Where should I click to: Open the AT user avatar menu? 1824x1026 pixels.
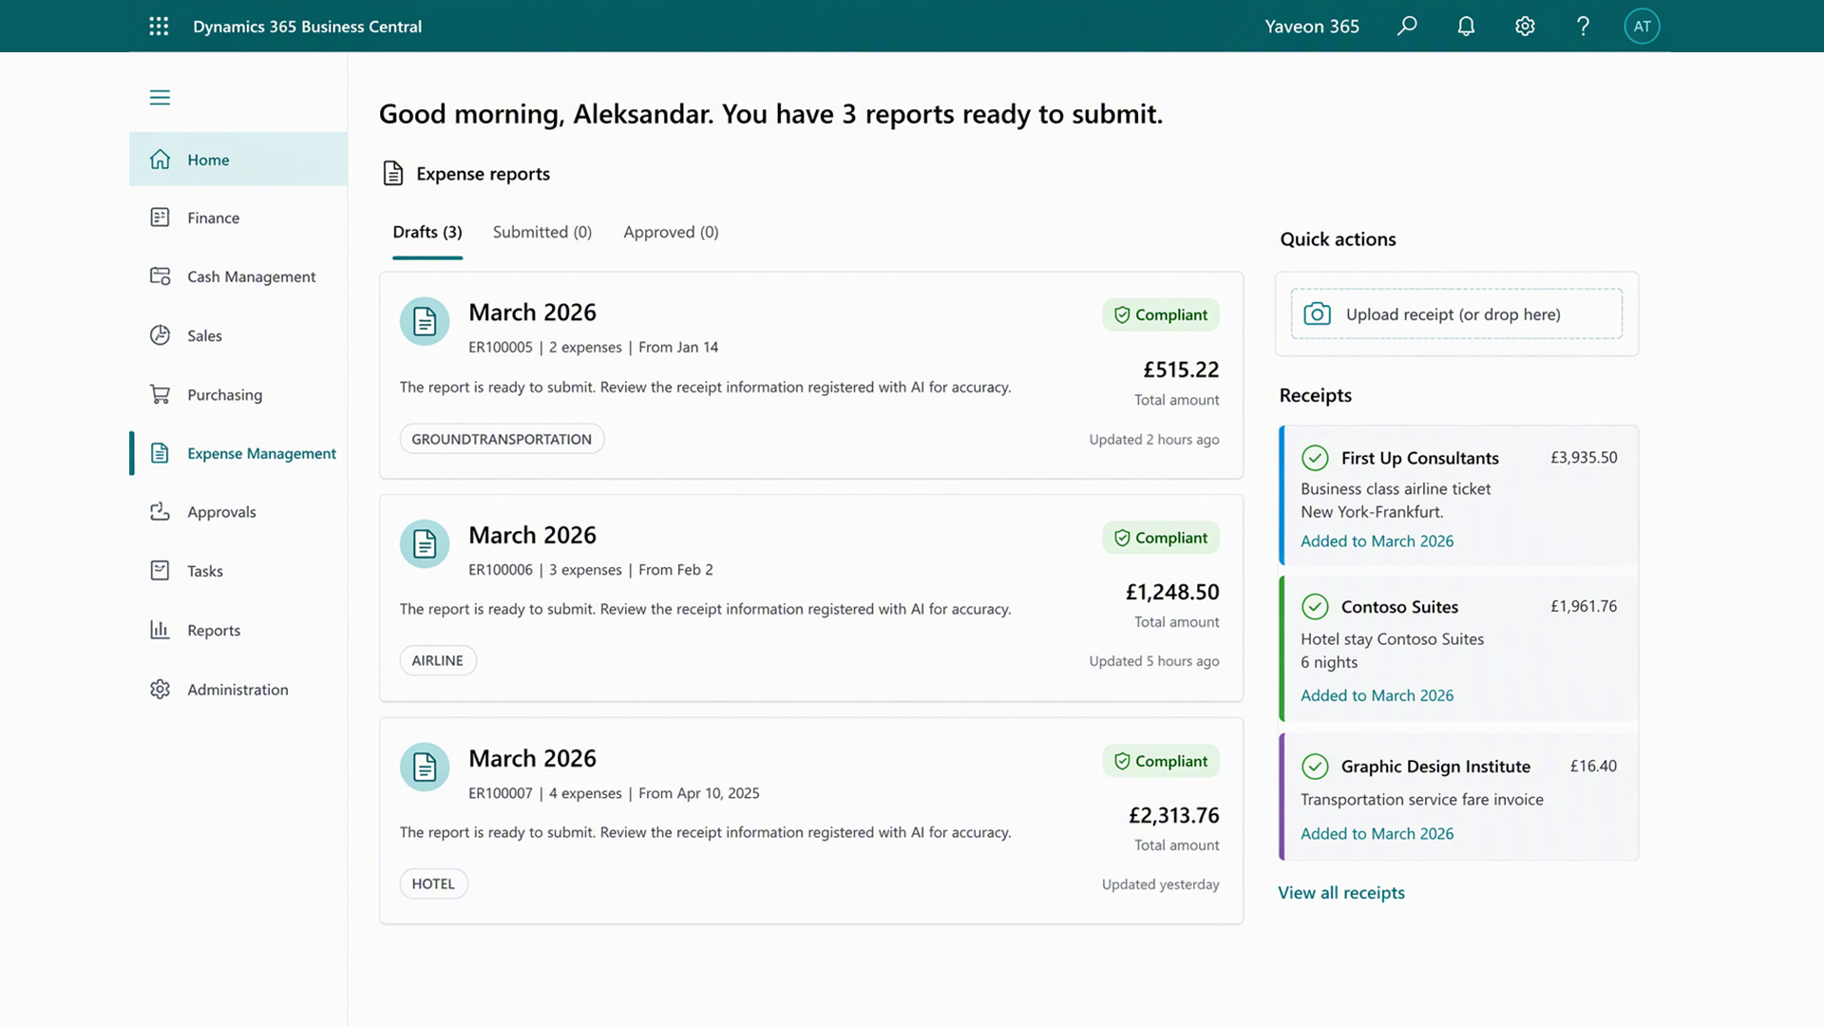1642,27
